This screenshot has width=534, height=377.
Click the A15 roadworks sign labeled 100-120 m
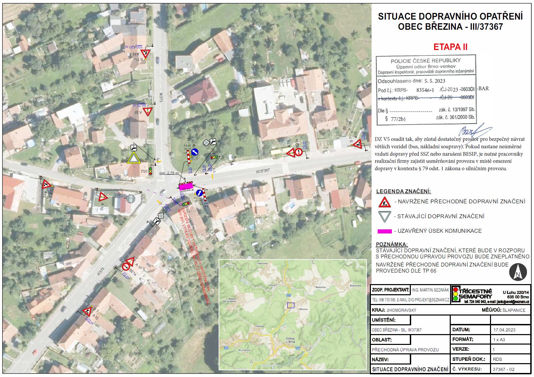146,54
